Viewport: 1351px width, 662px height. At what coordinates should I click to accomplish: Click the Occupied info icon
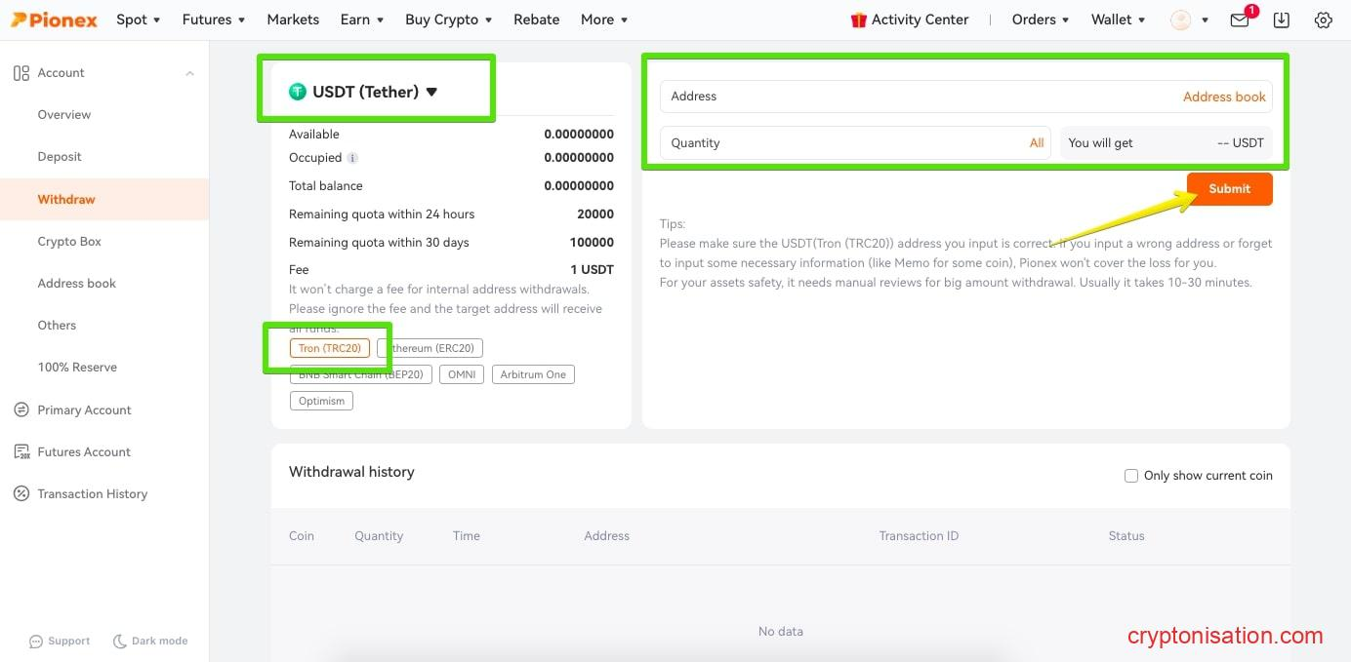352,158
